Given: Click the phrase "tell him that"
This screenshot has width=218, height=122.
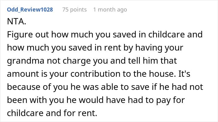Looking at the screenshot, I should click(152, 61).
